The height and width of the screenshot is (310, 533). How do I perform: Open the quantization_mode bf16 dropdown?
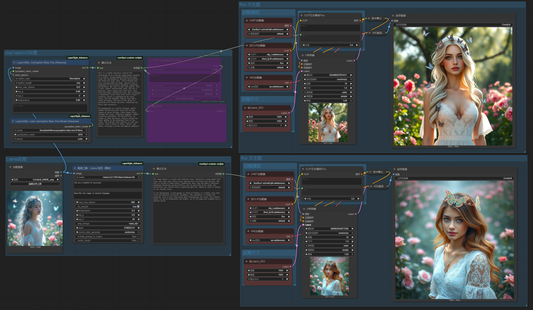50,135
